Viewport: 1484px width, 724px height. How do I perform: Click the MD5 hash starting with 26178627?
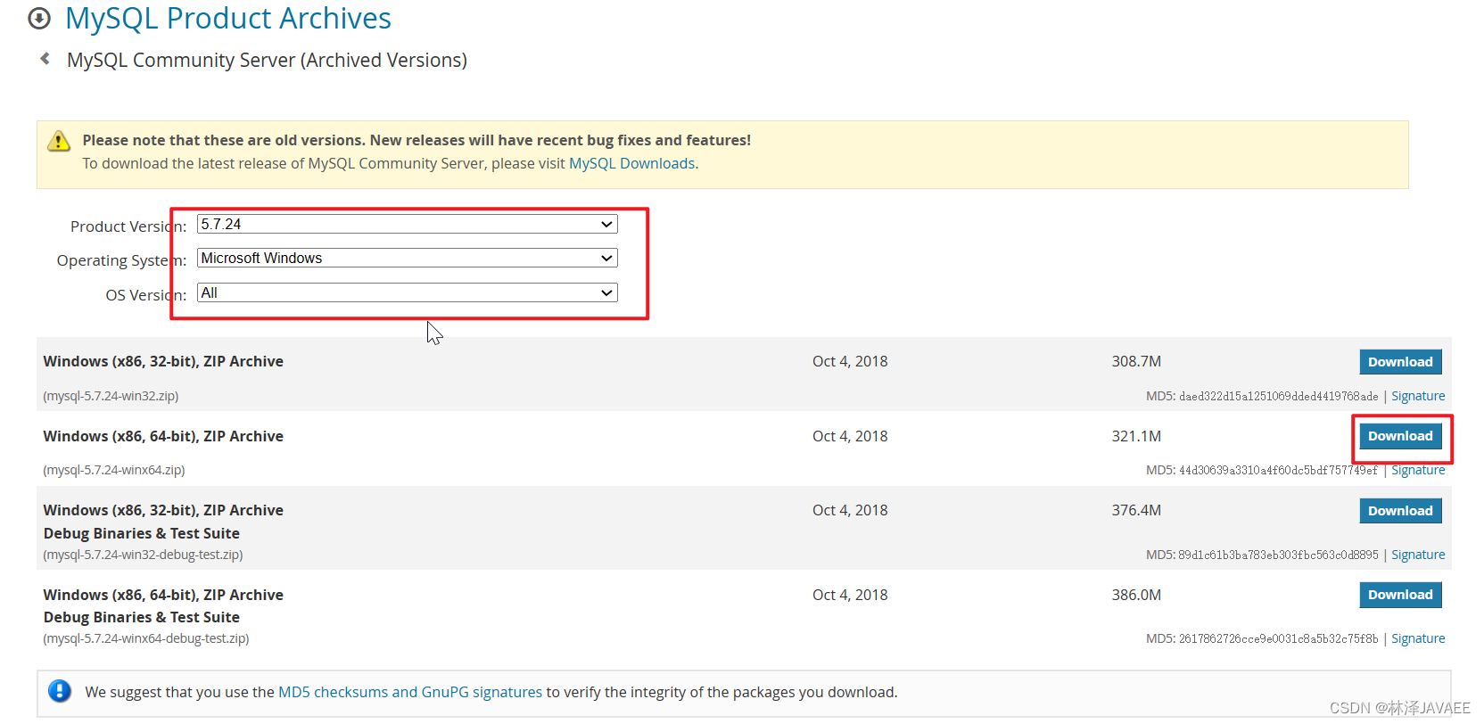1278,638
